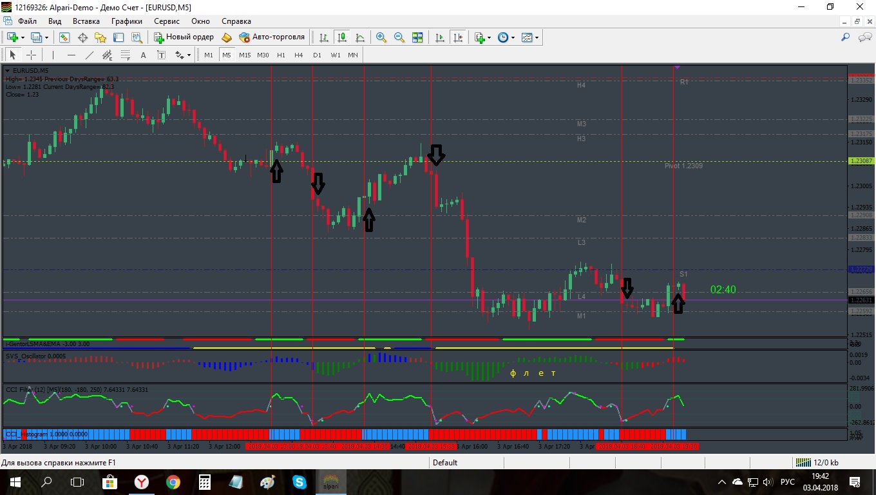Image resolution: width=876 pixels, height=495 pixels.
Task: Open the Сервис menu
Action: click(167, 21)
